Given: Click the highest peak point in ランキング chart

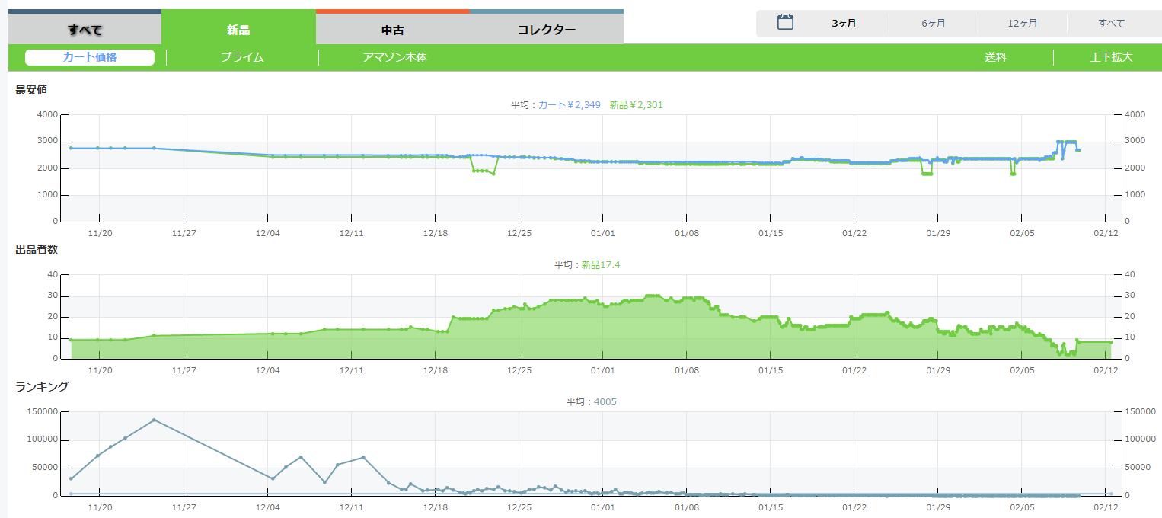Looking at the screenshot, I should 154,420.
